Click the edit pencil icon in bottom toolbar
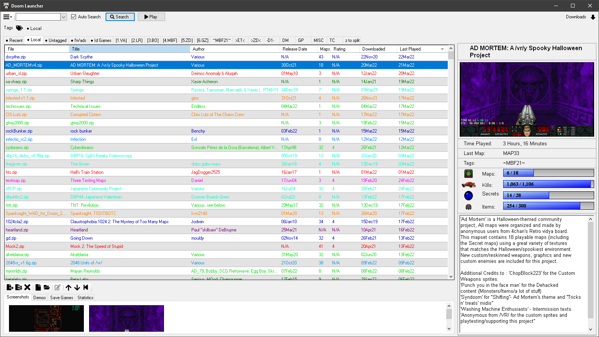The image size is (599, 337). coord(57,287)
